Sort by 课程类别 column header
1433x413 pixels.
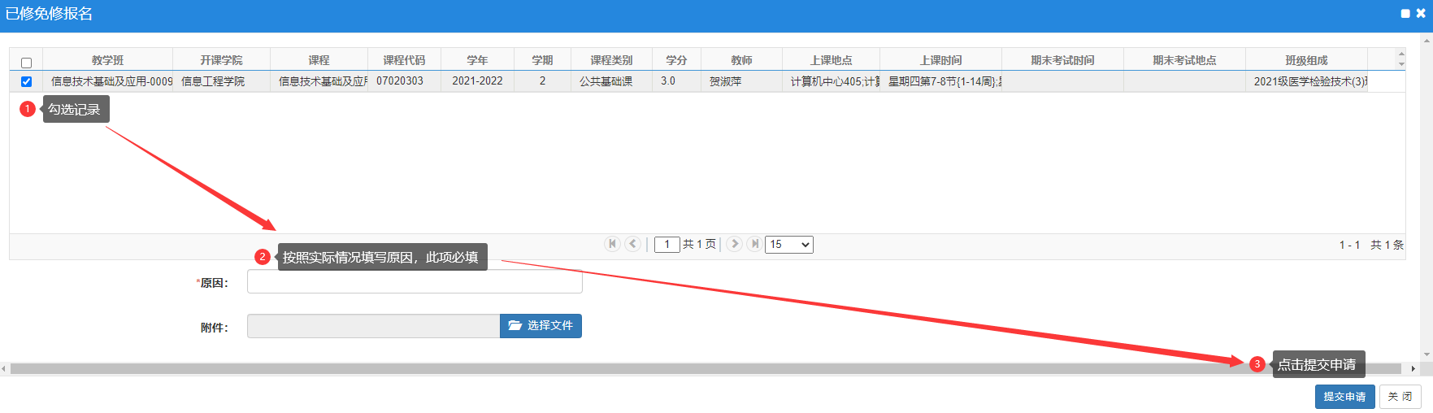pyautogui.click(x=611, y=60)
